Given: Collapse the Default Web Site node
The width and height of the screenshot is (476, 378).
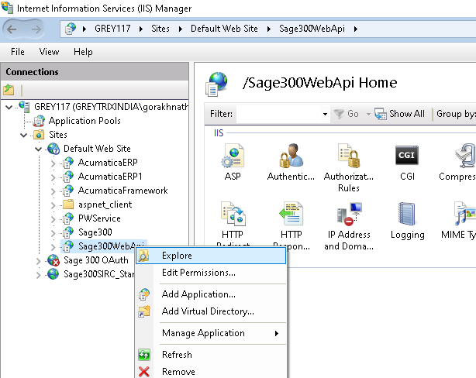Looking at the screenshot, I should pyautogui.click(x=39, y=149).
